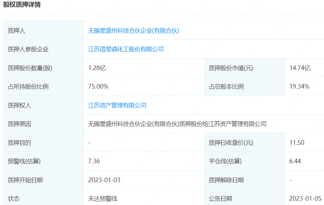Click the 质押原因 label
324x205 pixels.
click(x=19, y=124)
